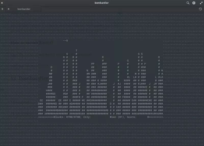This screenshot has height=146, width=204.
Task: Close the terminal window with the X
Action: coord(2,3)
